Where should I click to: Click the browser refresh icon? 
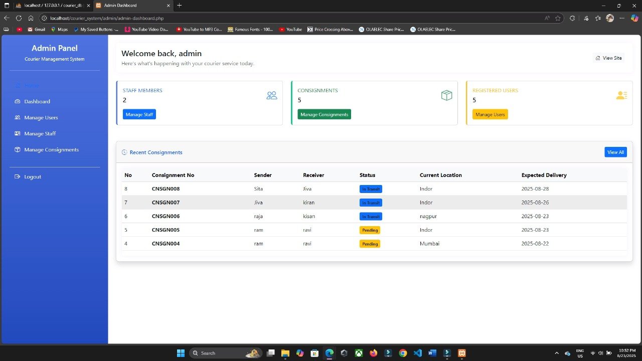(x=19, y=18)
